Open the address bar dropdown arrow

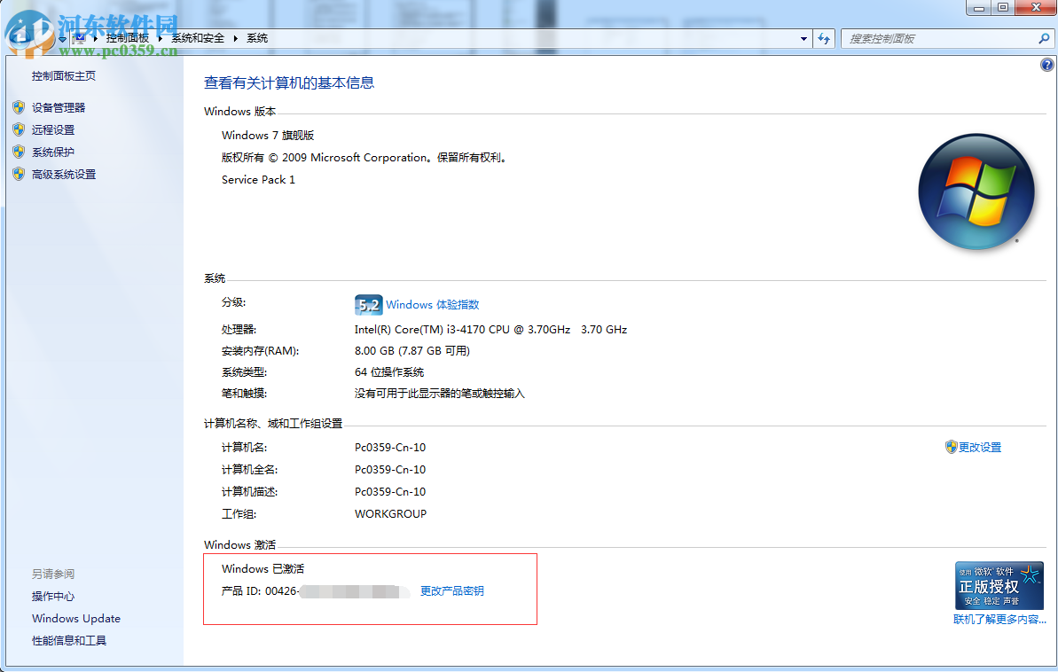coord(803,38)
